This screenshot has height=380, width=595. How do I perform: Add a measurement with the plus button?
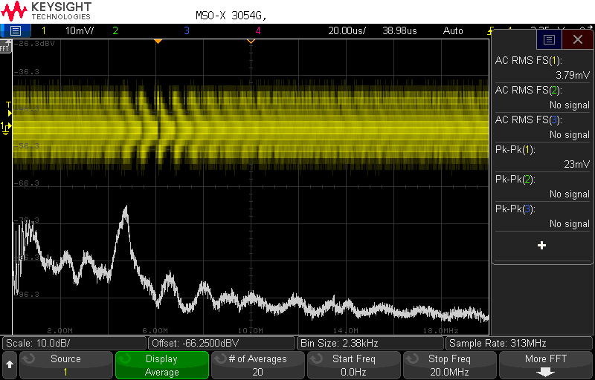pyautogui.click(x=542, y=246)
